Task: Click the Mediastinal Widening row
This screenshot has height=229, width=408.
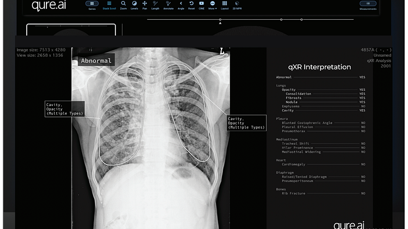Action: (323, 152)
